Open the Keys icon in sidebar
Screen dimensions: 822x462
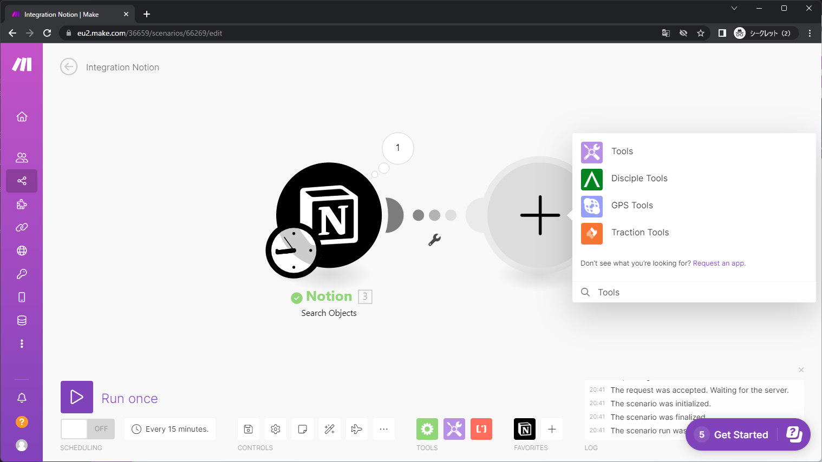pos(22,274)
